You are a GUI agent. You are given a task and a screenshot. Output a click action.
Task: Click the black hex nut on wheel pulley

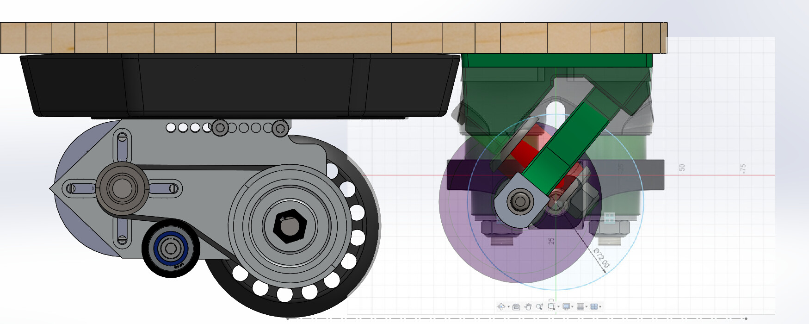click(x=290, y=226)
